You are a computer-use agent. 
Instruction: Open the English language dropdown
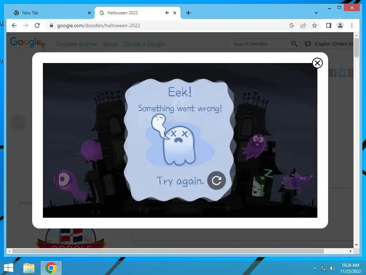[333, 44]
